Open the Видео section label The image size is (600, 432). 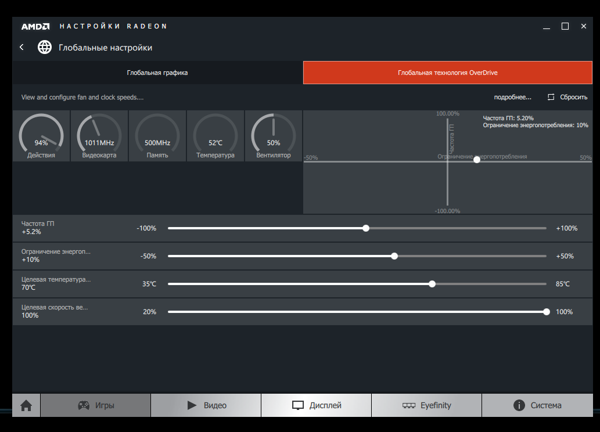(x=215, y=405)
